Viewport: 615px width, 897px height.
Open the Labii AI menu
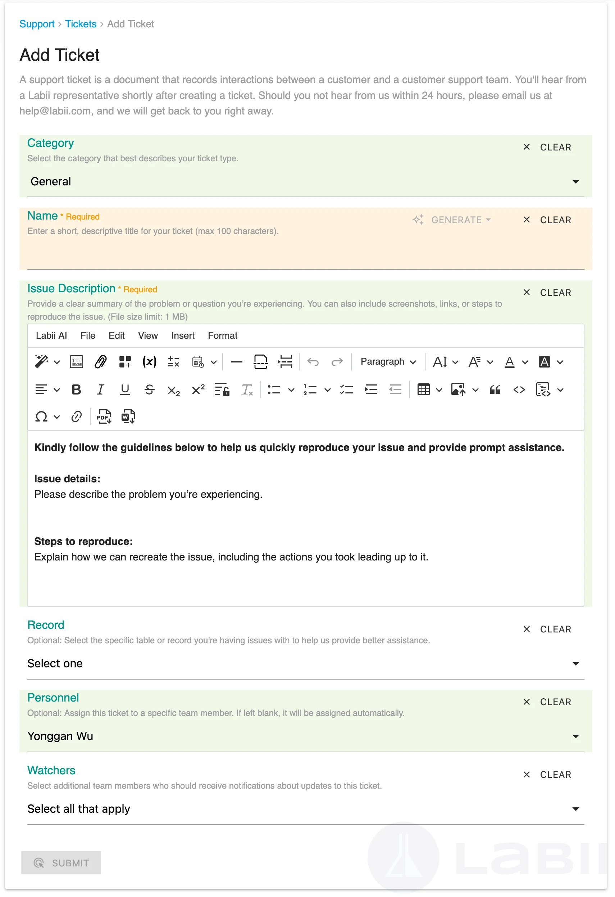(51, 336)
